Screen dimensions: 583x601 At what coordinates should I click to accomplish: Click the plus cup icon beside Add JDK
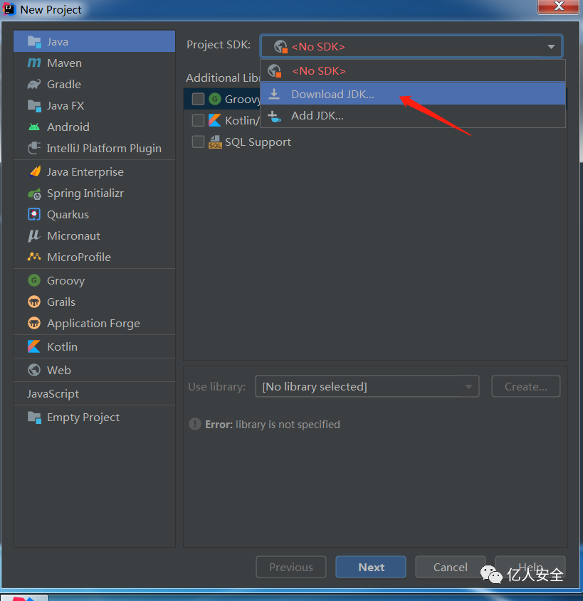pos(274,116)
